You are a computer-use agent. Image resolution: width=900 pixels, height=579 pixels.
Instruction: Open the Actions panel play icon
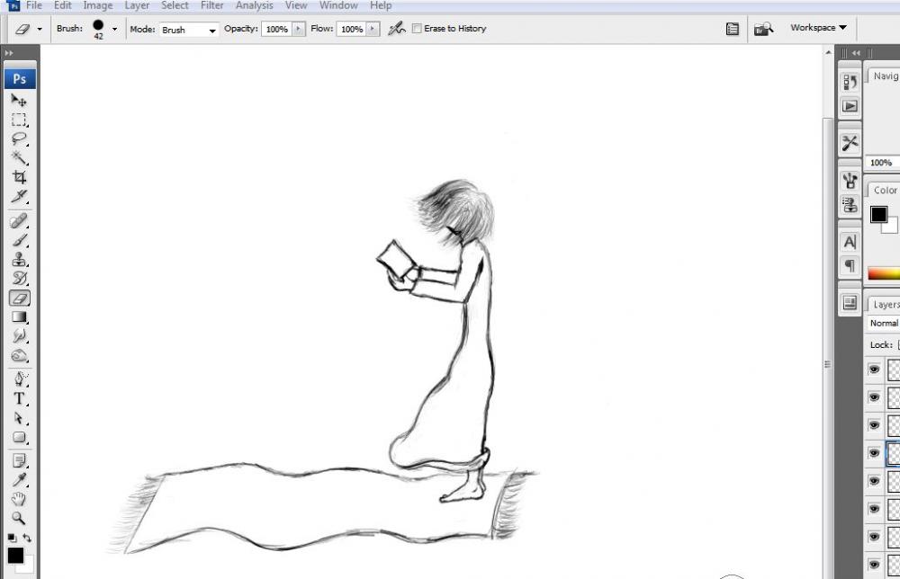click(850, 106)
